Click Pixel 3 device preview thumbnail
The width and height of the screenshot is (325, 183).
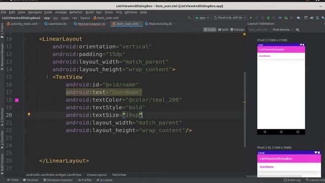pyautogui.click(x=281, y=89)
